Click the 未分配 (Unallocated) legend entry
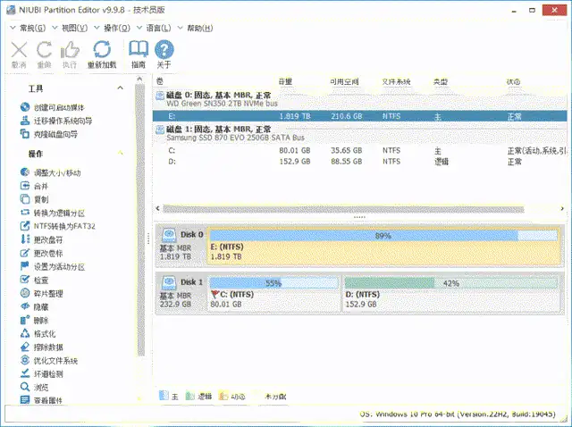The width and height of the screenshot is (572, 427). click(275, 397)
